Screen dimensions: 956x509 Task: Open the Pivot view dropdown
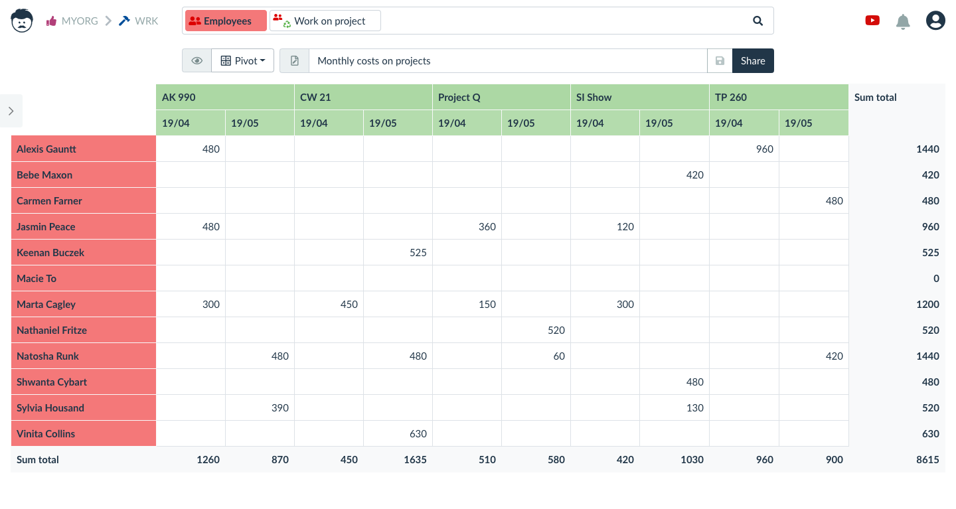pyautogui.click(x=243, y=60)
